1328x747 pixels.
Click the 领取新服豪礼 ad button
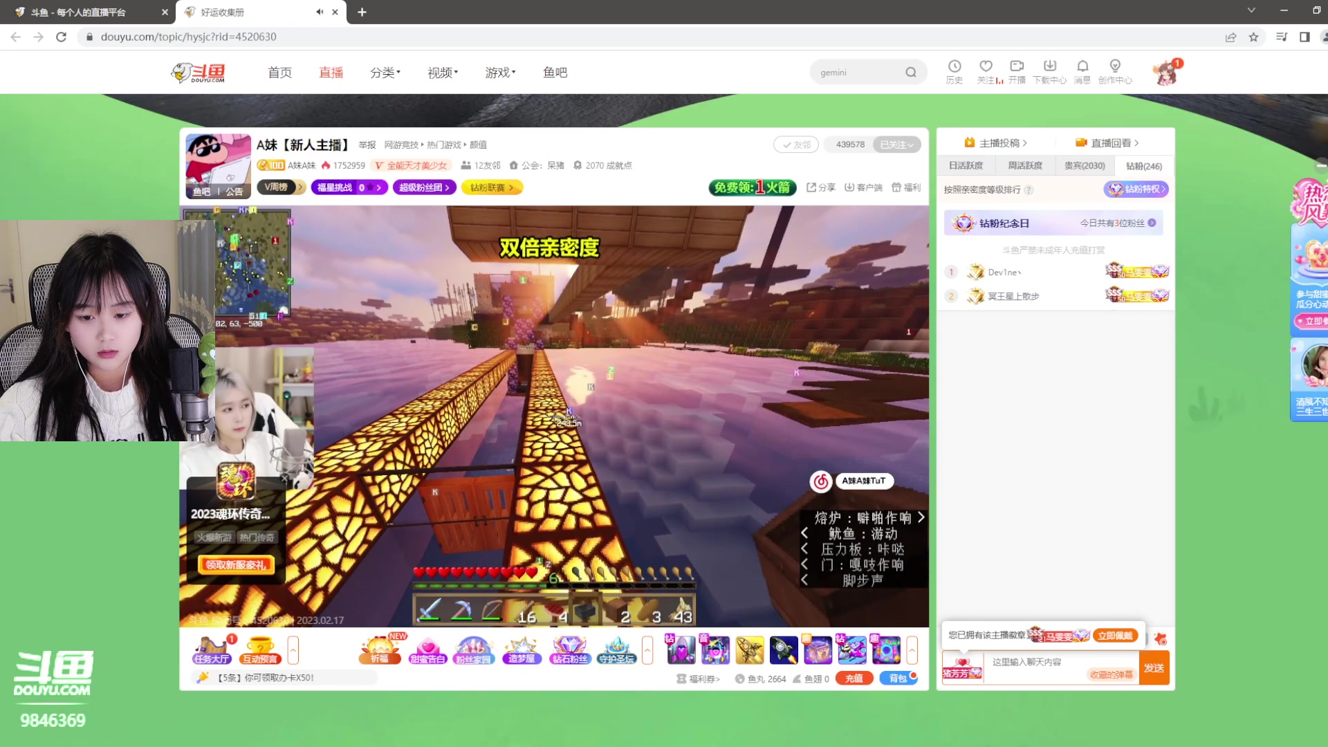236,565
